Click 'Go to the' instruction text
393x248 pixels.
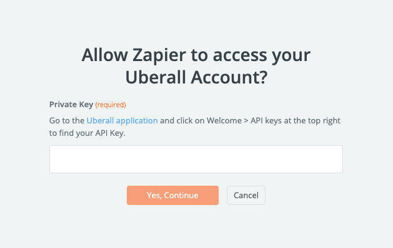(67, 120)
